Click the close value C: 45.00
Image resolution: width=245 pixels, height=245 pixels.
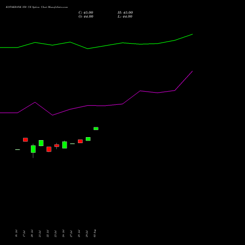pyautogui.click(x=86, y=13)
